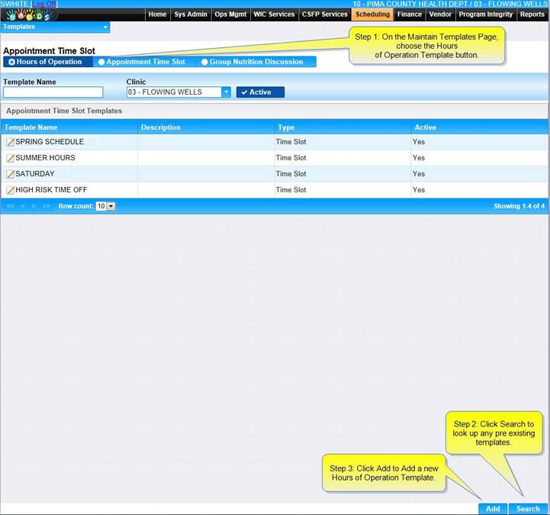
Task: Go to last page of results
Action: click(47, 206)
